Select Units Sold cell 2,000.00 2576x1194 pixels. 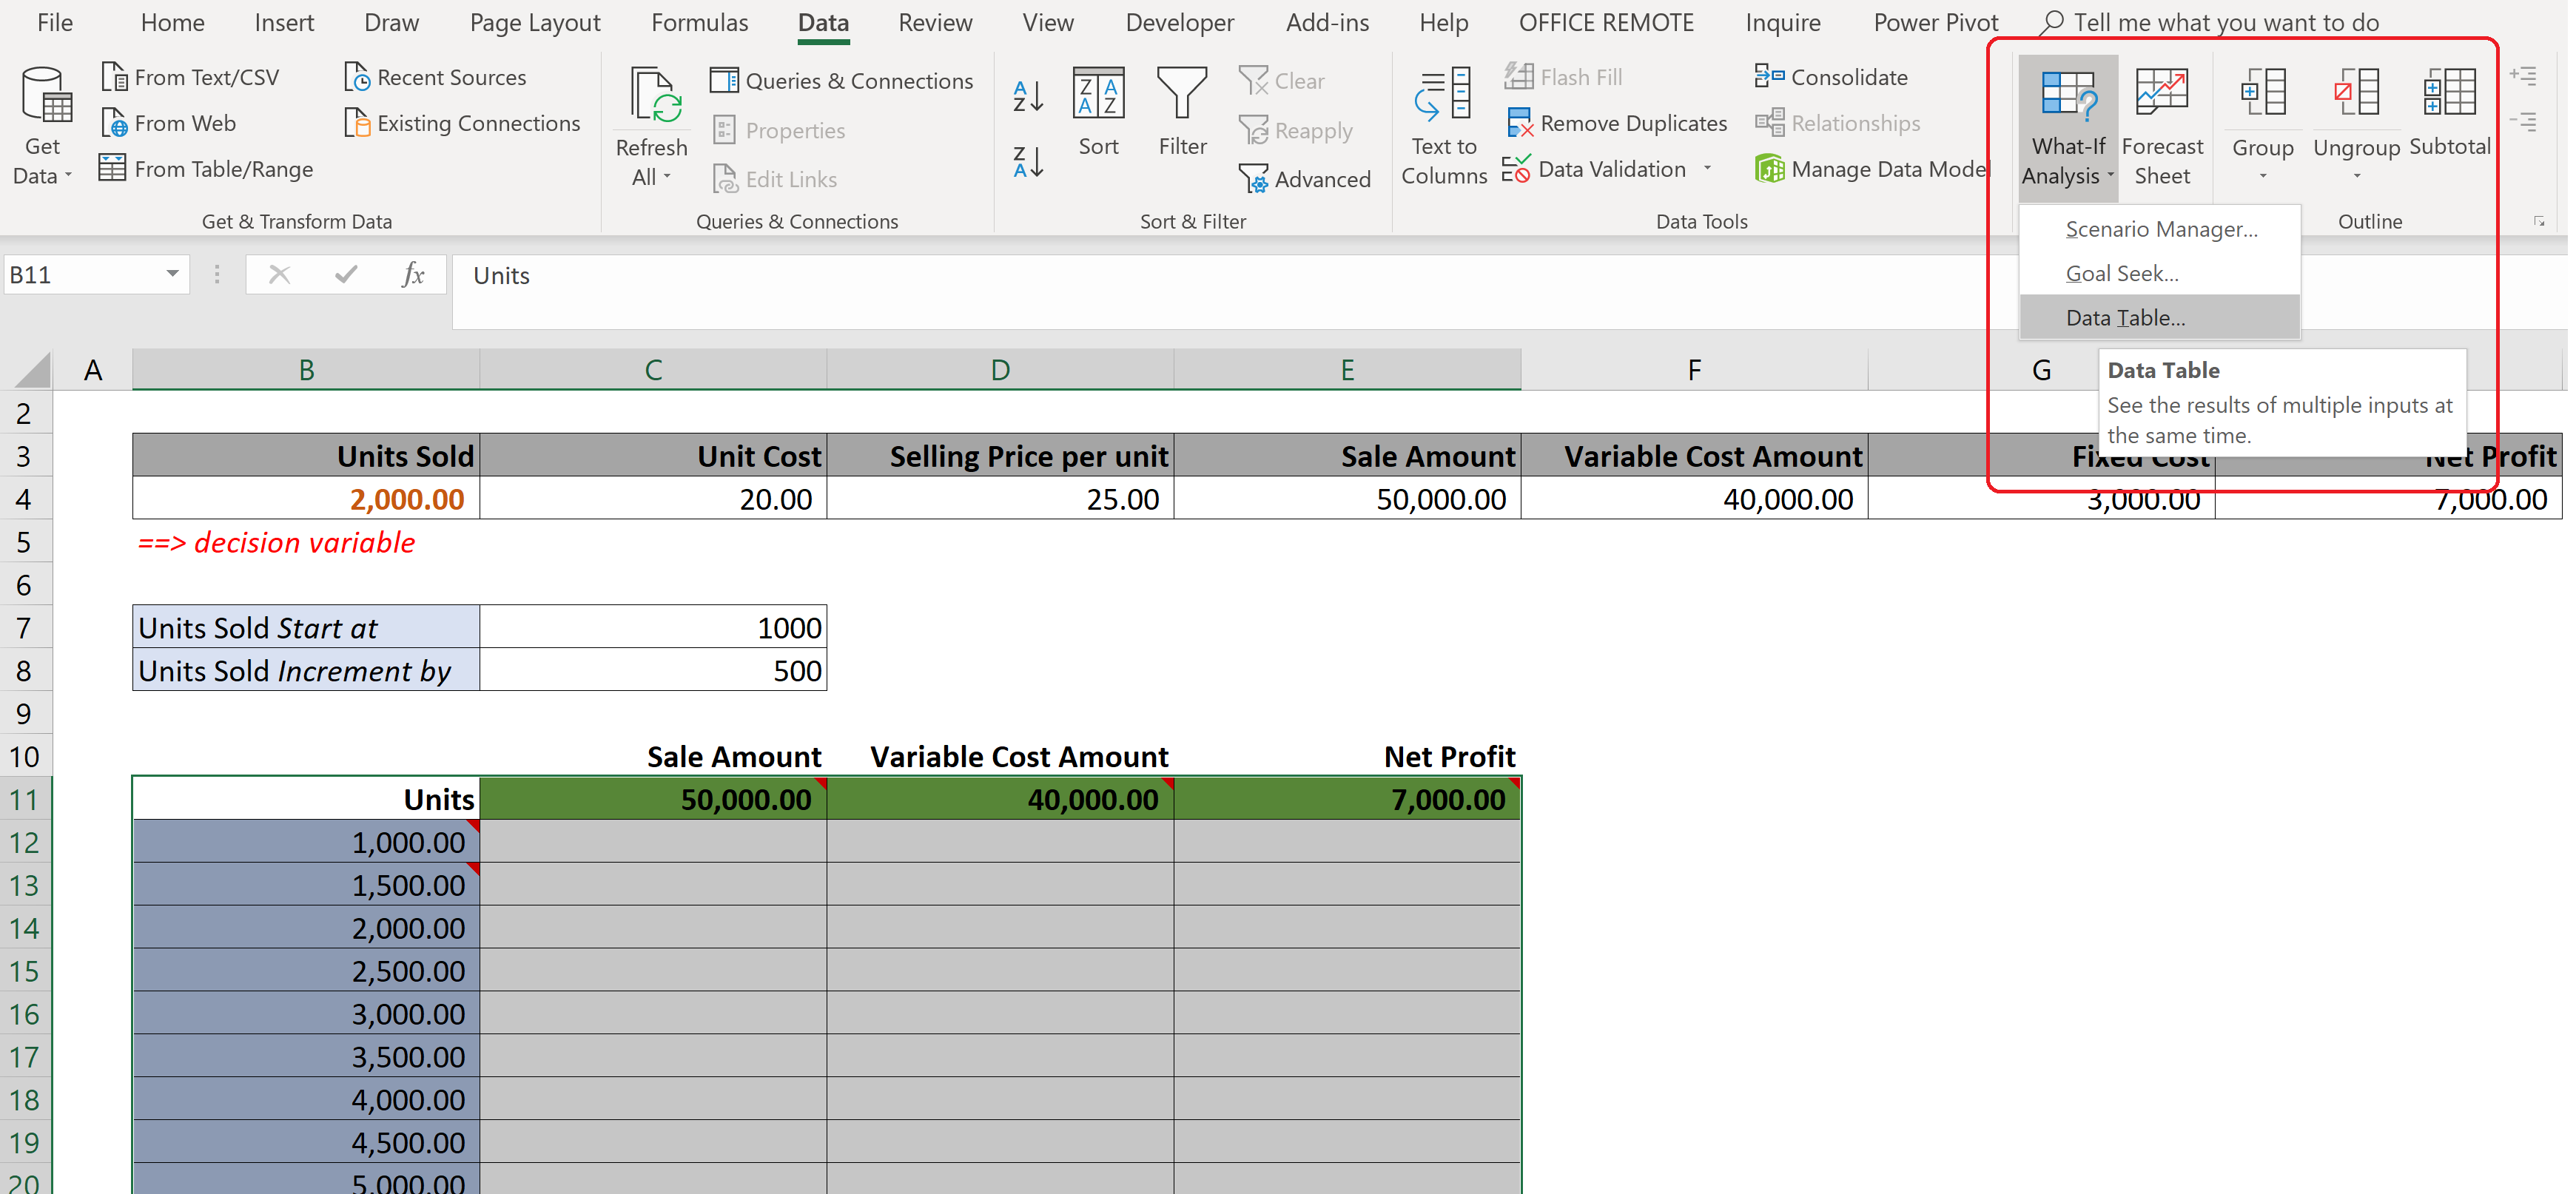306,498
